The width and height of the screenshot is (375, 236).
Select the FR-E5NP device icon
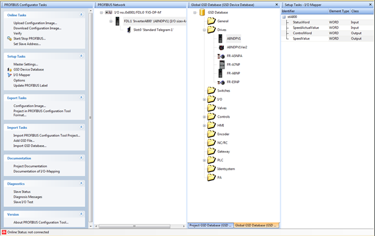click(221, 82)
